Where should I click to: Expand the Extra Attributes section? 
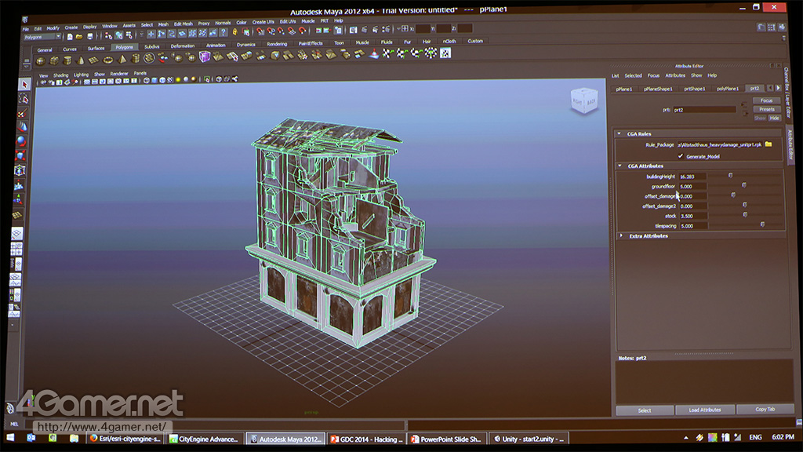[x=620, y=235]
